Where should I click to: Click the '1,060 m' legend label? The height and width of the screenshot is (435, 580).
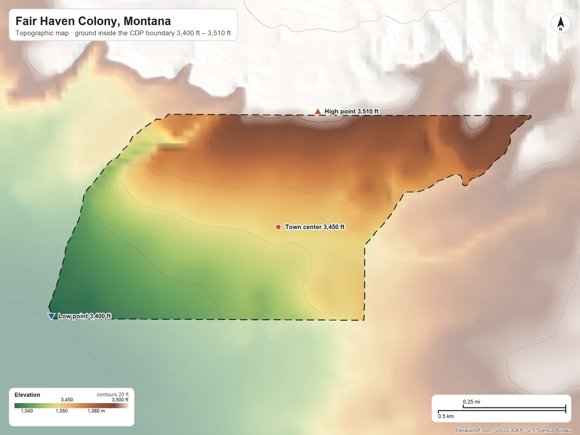click(x=96, y=411)
